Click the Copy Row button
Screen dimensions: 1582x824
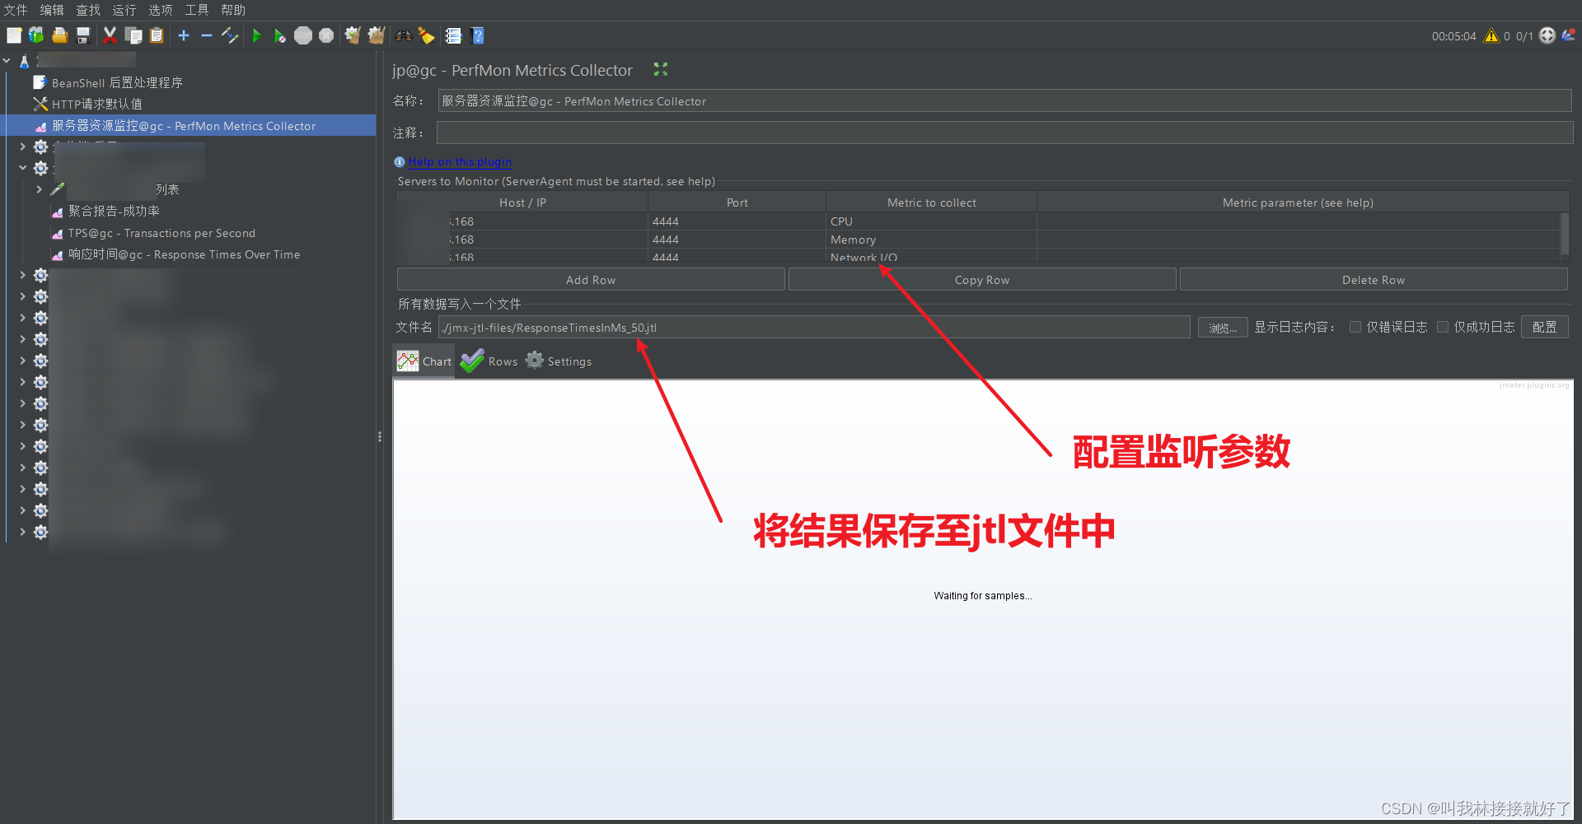[982, 280]
